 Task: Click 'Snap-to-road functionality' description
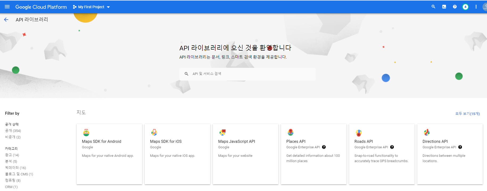pos(381,158)
